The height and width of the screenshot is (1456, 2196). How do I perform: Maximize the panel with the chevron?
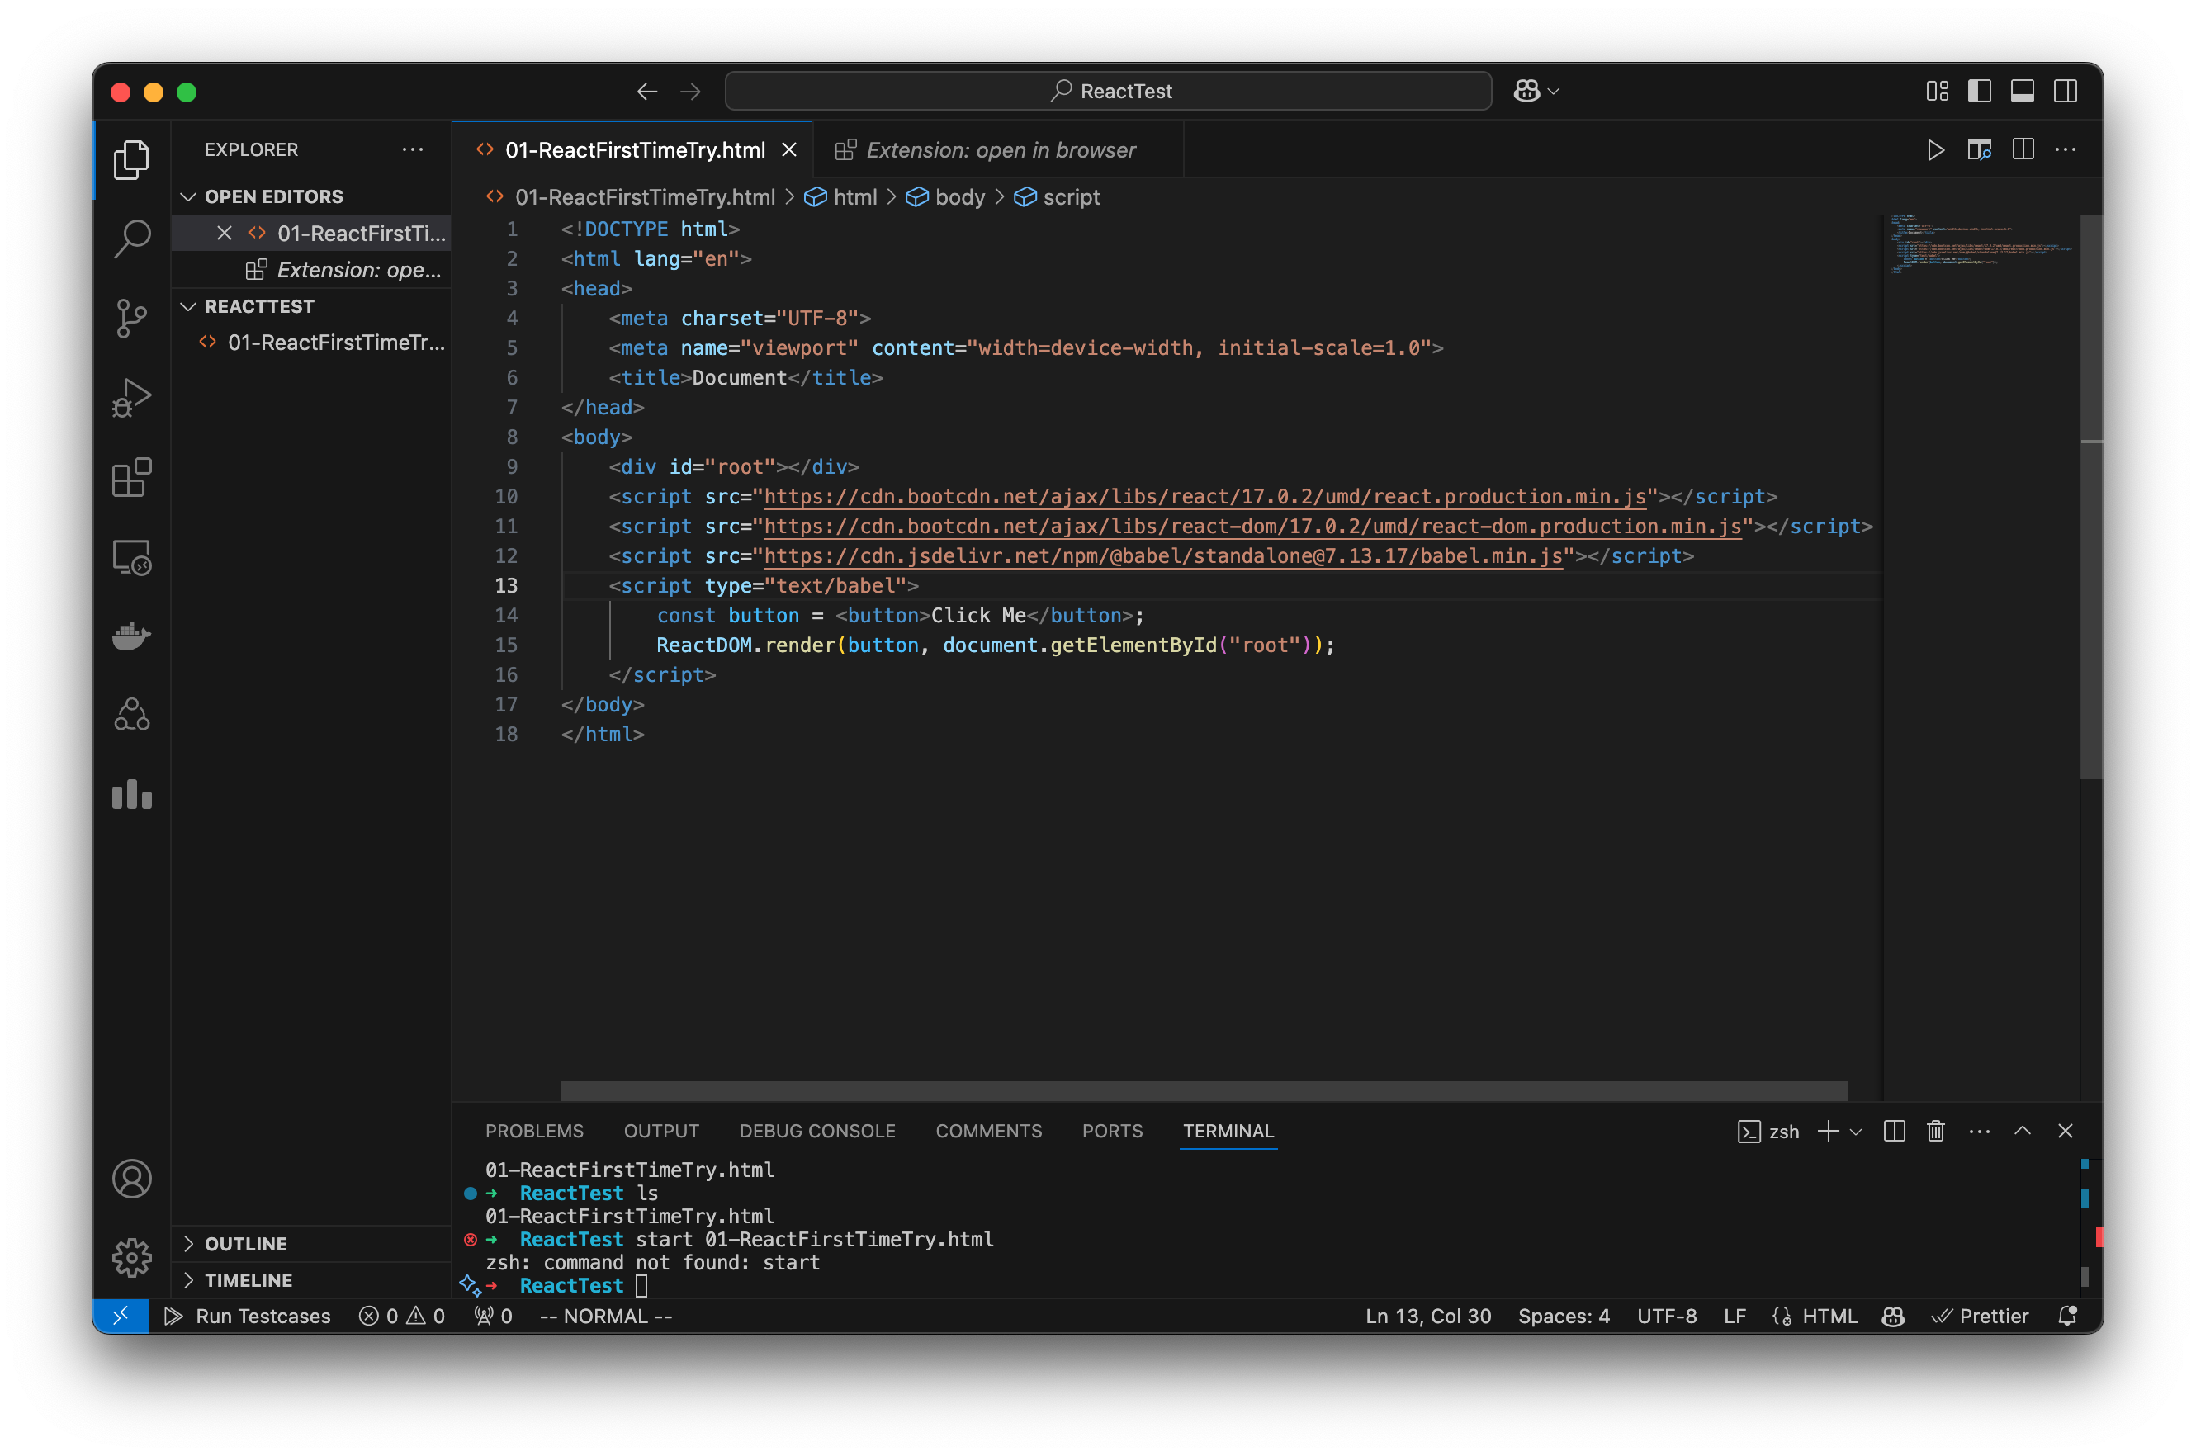pyautogui.click(x=2023, y=1131)
